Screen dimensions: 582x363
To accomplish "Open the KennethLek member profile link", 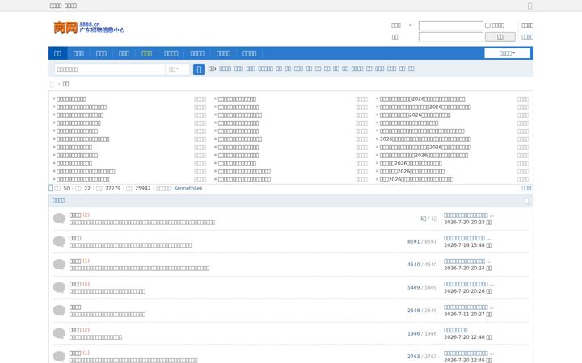I will [188, 188].
